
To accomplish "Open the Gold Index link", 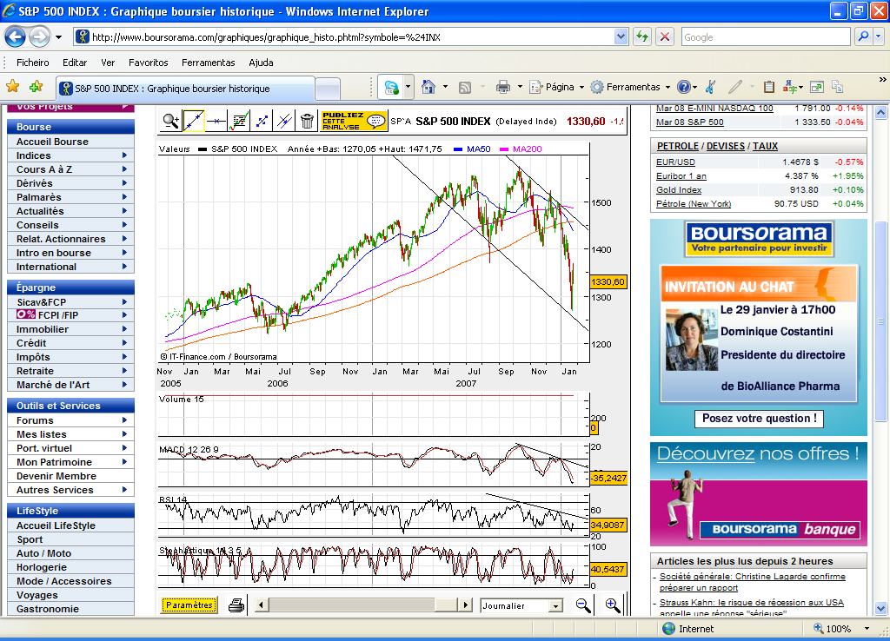I will coord(679,190).
